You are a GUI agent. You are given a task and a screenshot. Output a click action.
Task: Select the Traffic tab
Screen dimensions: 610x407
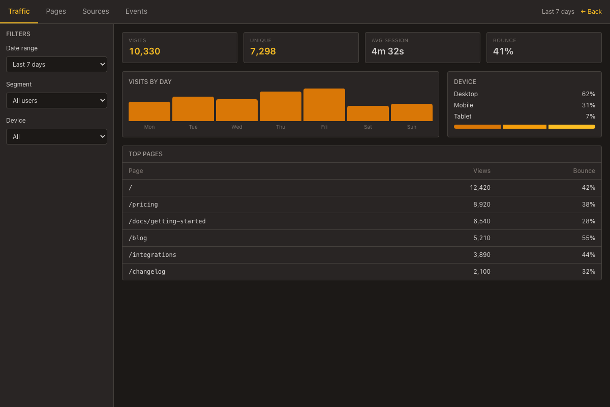click(x=19, y=11)
